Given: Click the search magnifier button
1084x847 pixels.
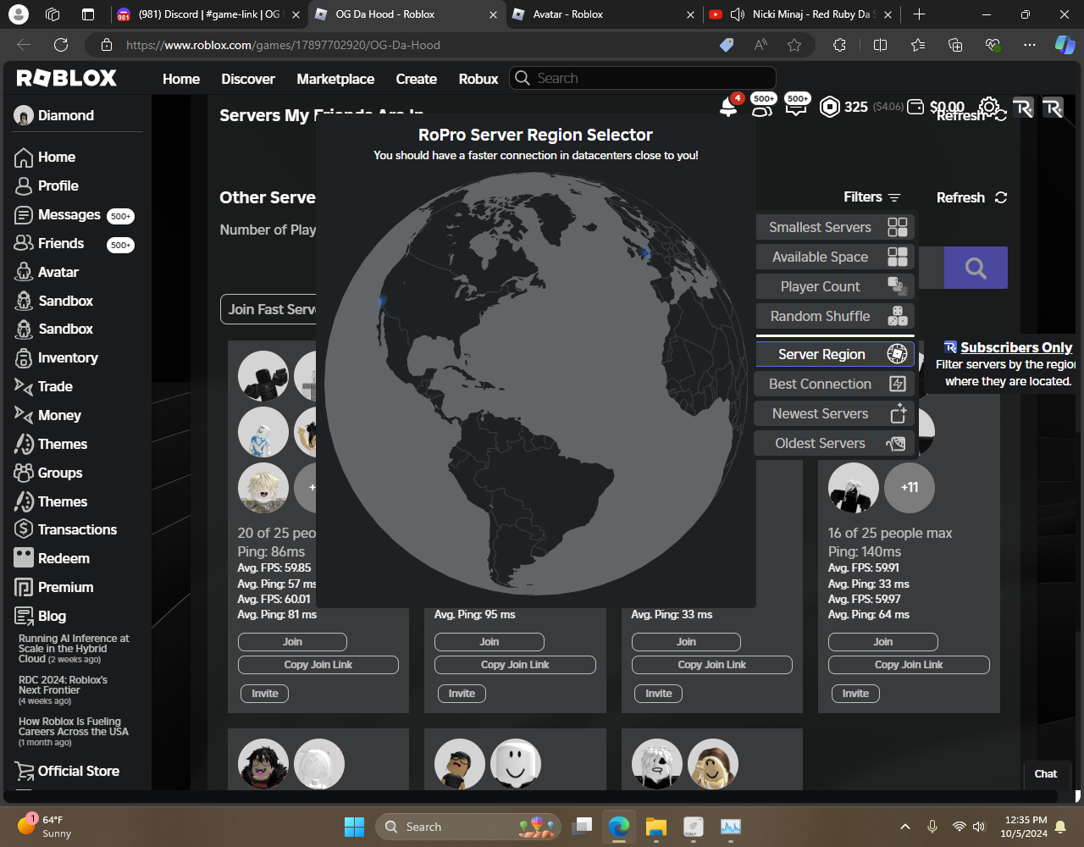Looking at the screenshot, I should (x=976, y=268).
